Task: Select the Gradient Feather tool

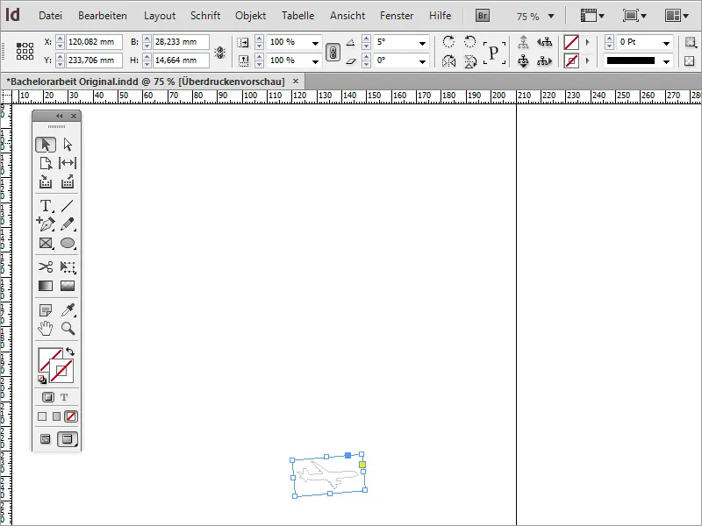Action: [x=68, y=286]
